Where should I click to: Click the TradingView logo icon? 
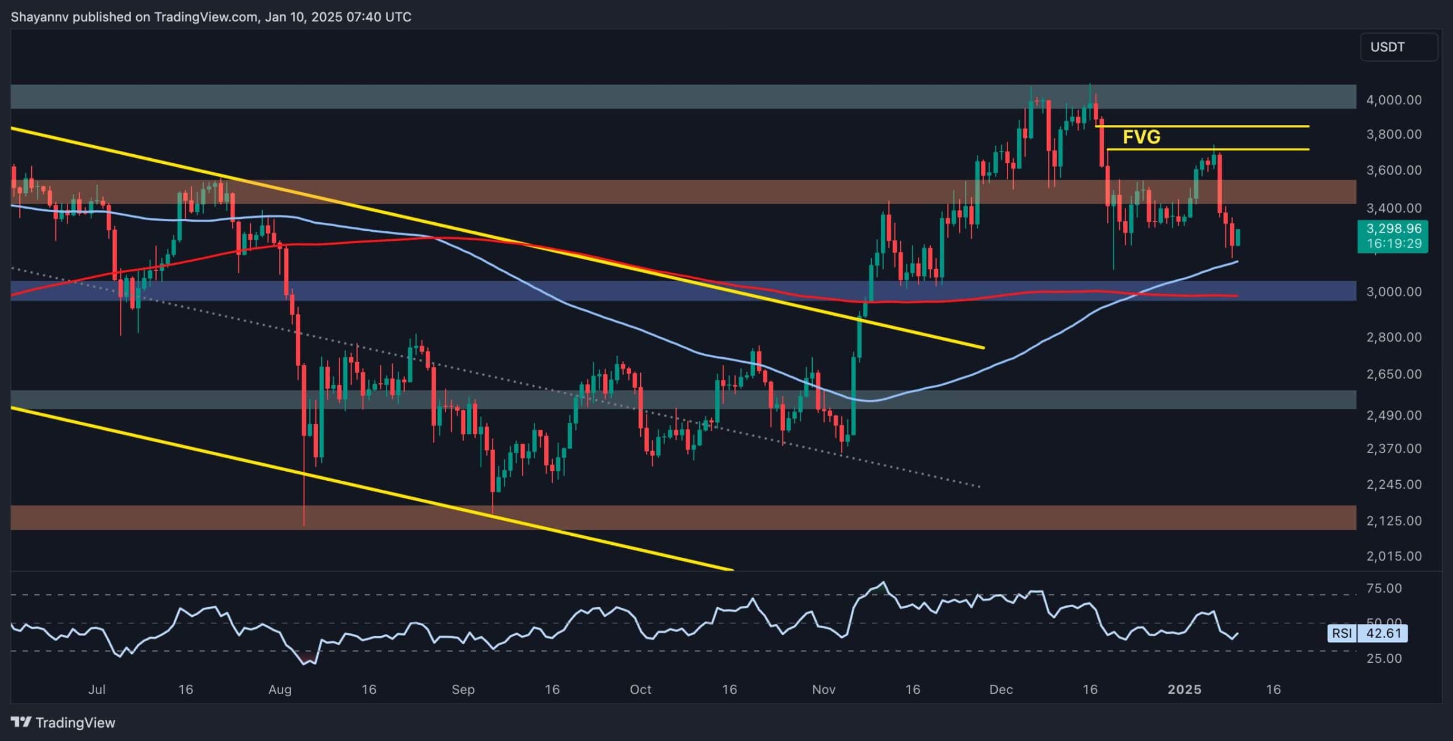click(x=22, y=722)
